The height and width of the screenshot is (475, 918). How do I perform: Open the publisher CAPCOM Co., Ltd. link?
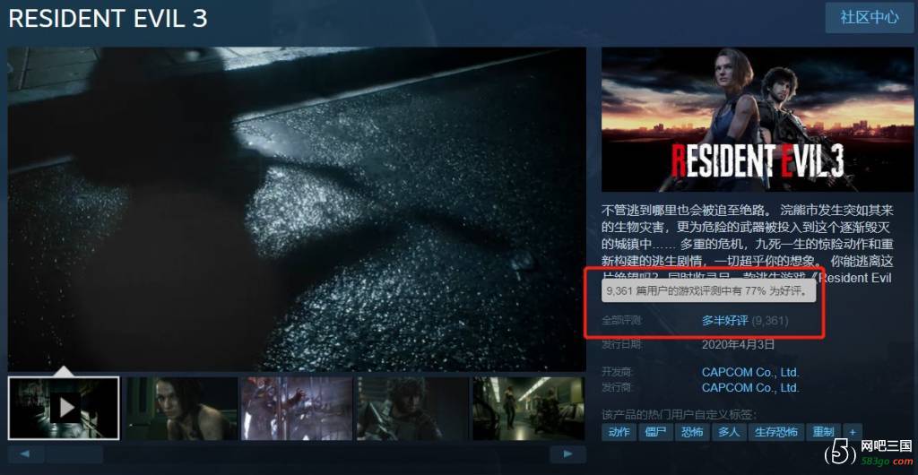[x=750, y=387]
